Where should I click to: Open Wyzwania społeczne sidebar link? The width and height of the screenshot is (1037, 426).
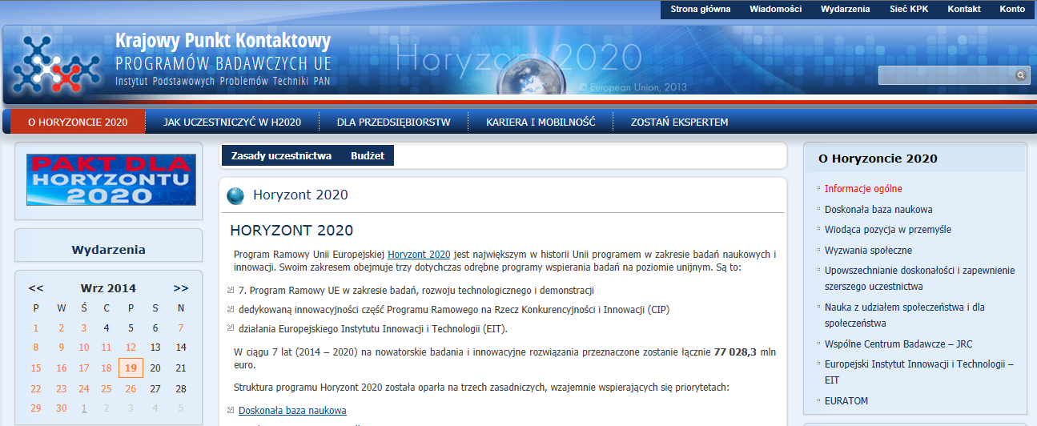(868, 251)
